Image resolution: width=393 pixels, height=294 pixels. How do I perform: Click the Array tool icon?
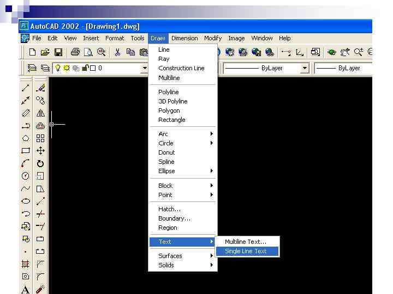coord(40,138)
